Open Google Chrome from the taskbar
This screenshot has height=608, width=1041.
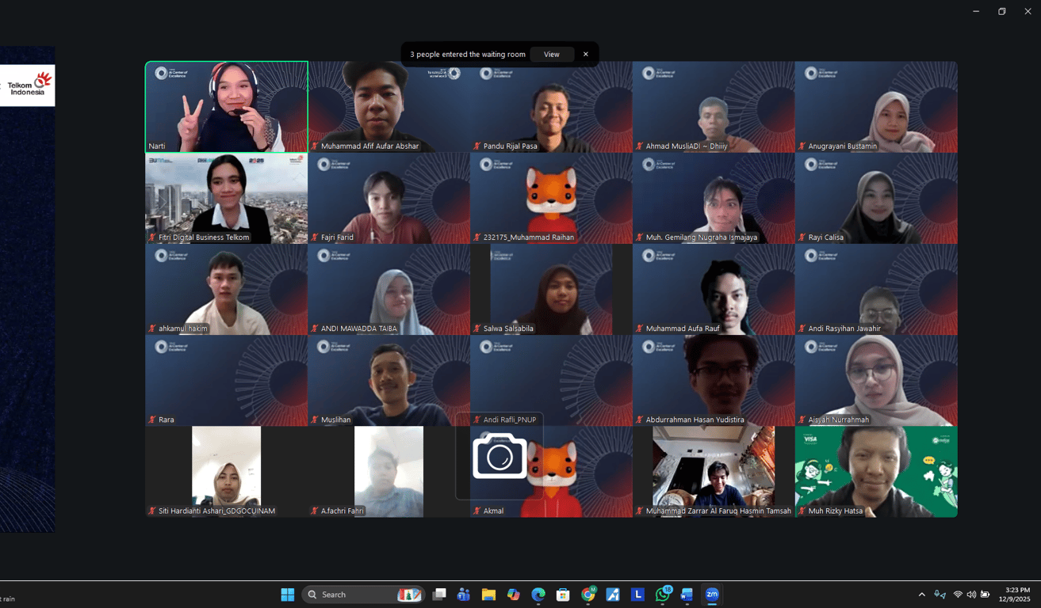(x=588, y=595)
